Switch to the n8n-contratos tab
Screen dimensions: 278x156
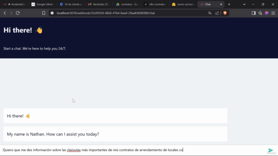[x=155, y=4]
